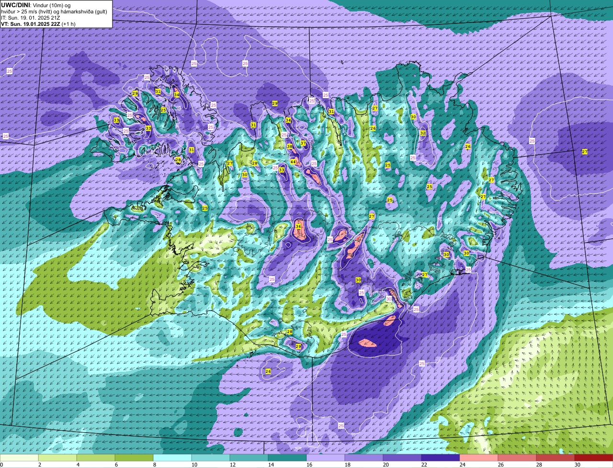
Task: Click the 0–2 m/s pale yellow legend swatch
Action: (x=19, y=458)
